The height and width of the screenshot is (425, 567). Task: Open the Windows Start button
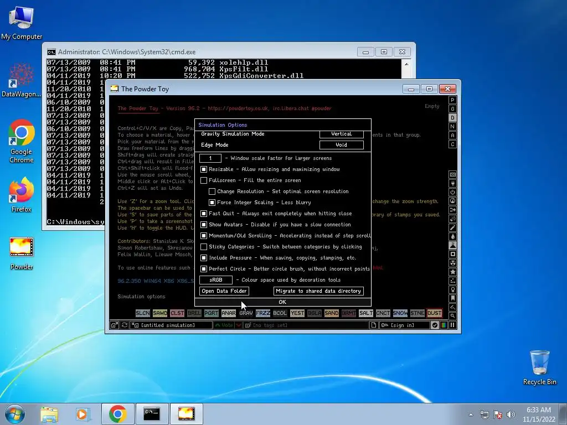14,414
